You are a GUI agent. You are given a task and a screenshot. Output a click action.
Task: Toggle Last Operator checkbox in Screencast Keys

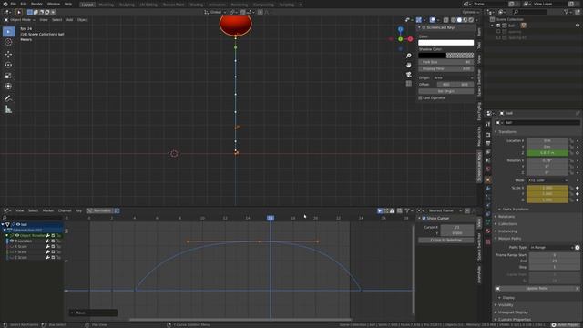(421, 98)
